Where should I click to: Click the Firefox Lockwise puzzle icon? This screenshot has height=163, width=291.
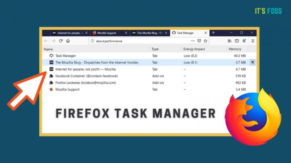click(x=51, y=83)
